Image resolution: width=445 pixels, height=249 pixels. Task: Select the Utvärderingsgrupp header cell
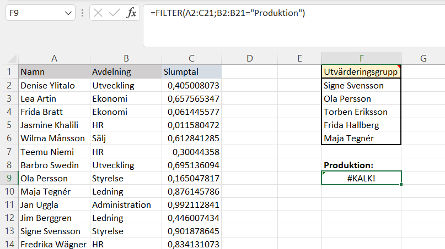pyautogui.click(x=361, y=71)
